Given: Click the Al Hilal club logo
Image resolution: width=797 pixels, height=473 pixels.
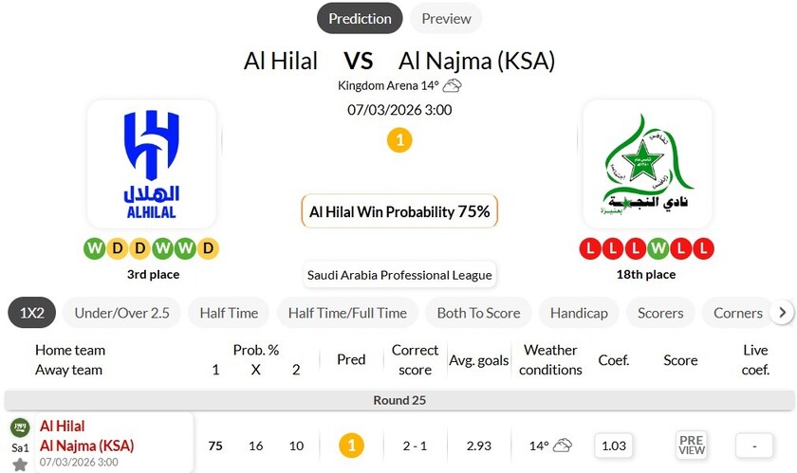Looking at the screenshot, I should click(151, 164).
